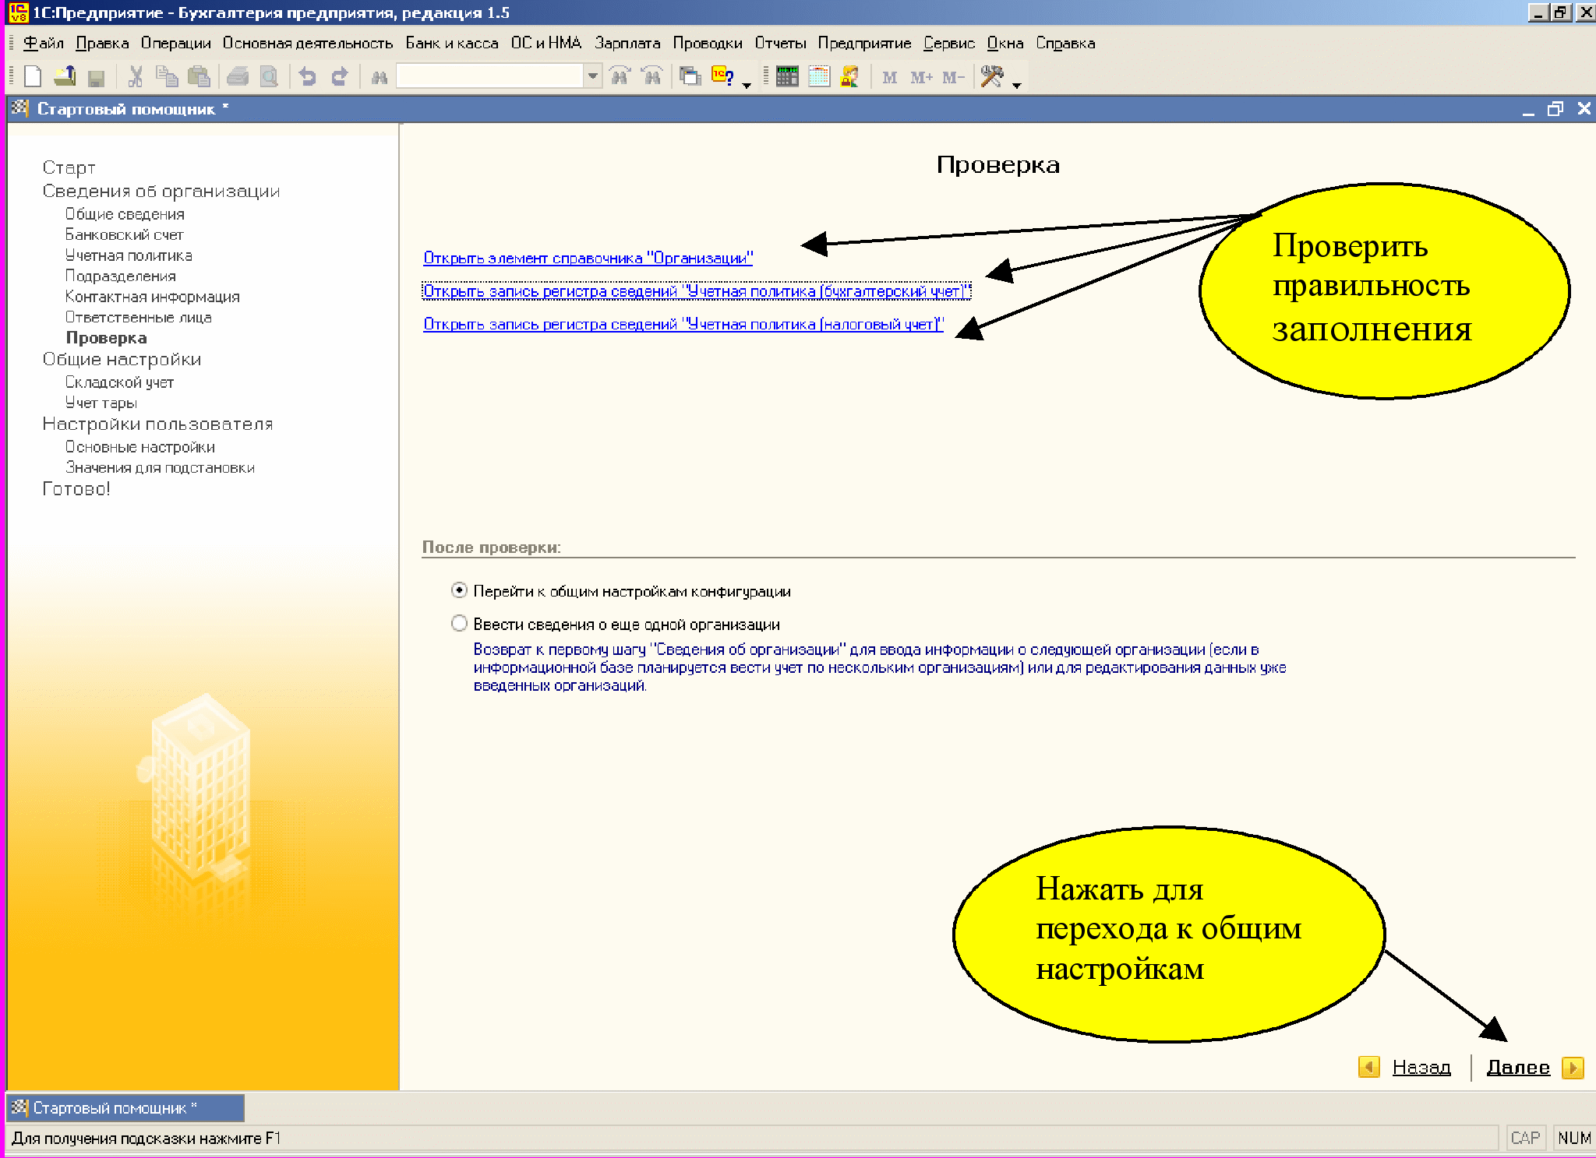Click the Cut scissors icon
The width and height of the screenshot is (1596, 1158).
pyautogui.click(x=136, y=76)
